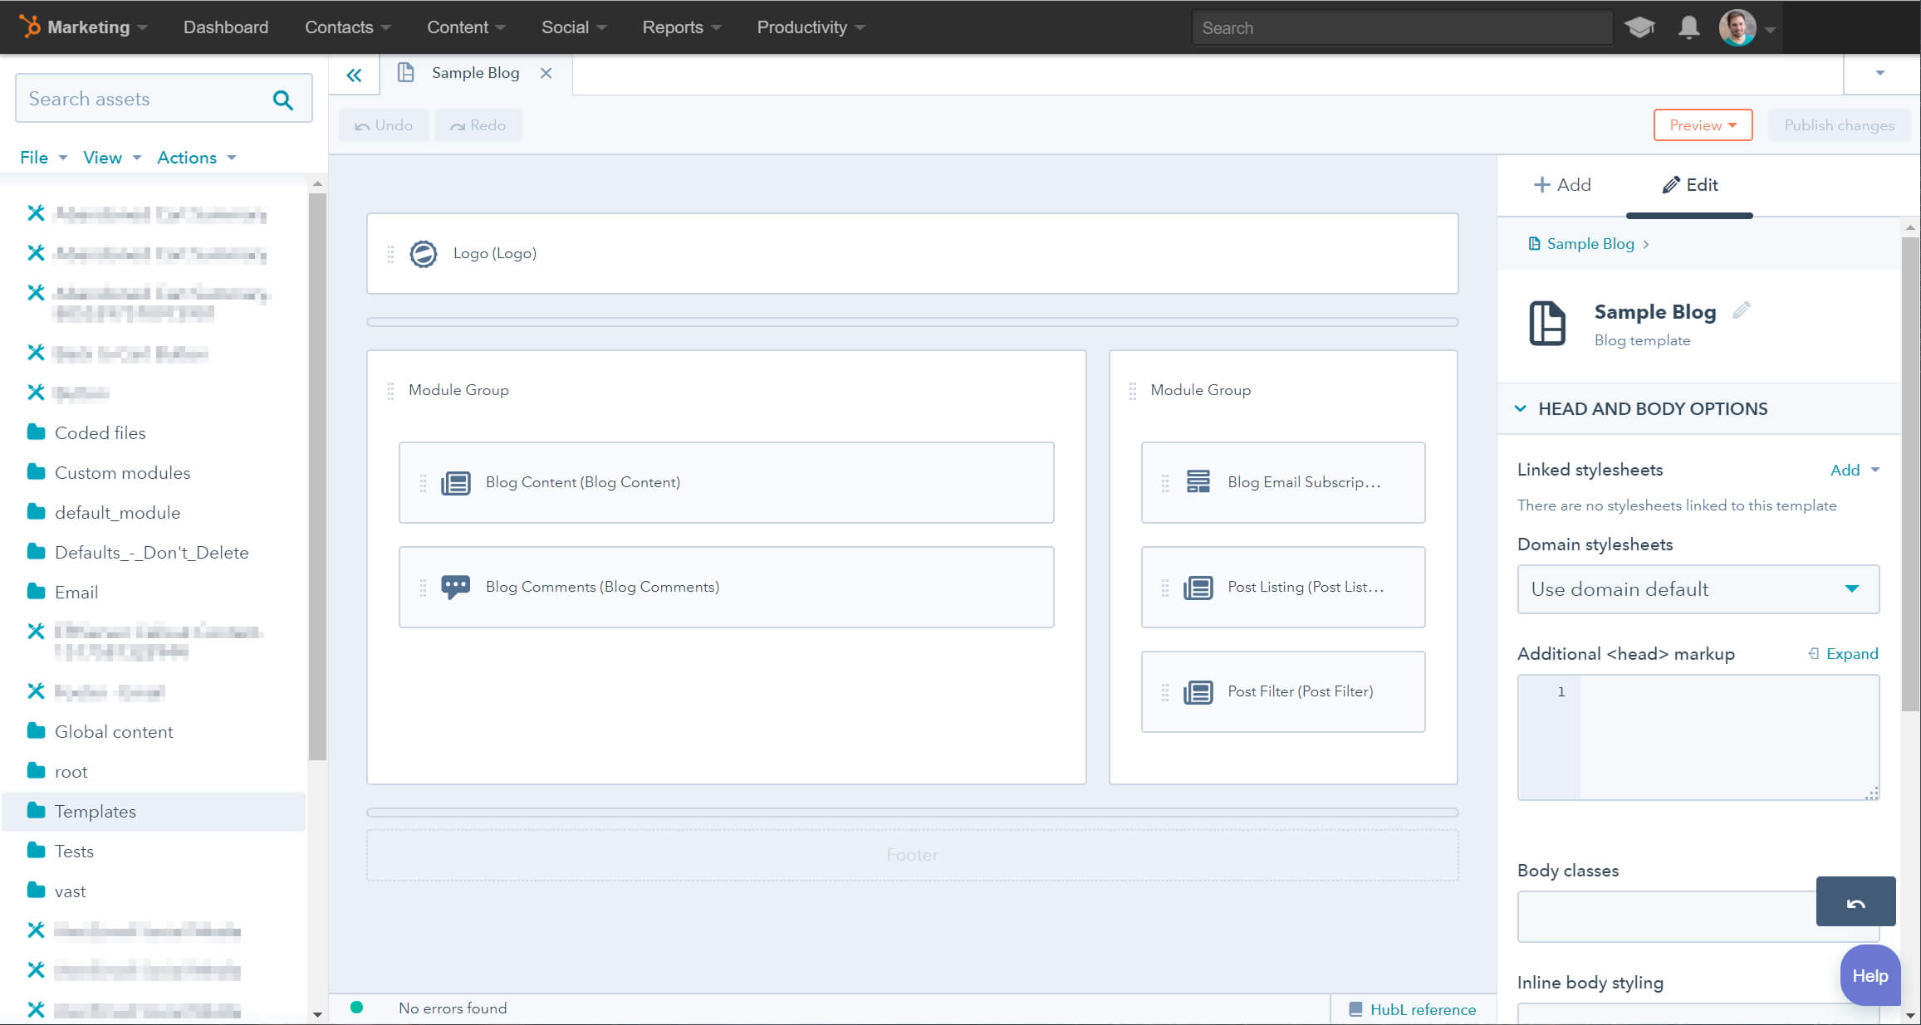Click the Templates folder in sidebar
The height and width of the screenshot is (1025, 1921).
94,810
